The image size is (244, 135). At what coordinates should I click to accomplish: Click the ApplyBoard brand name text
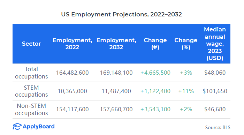point(39,127)
